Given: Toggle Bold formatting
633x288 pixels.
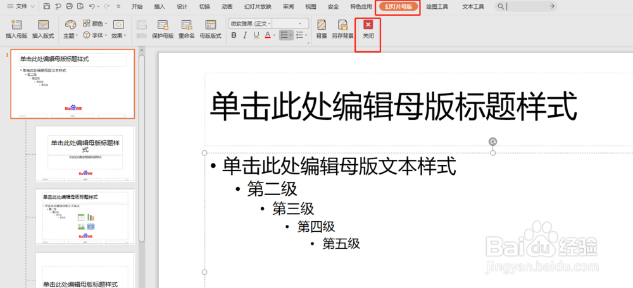Looking at the screenshot, I should click(x=234, y=35).
